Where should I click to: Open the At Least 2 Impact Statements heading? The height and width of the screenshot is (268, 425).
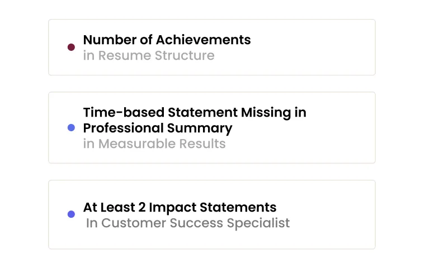click(180, 207)
